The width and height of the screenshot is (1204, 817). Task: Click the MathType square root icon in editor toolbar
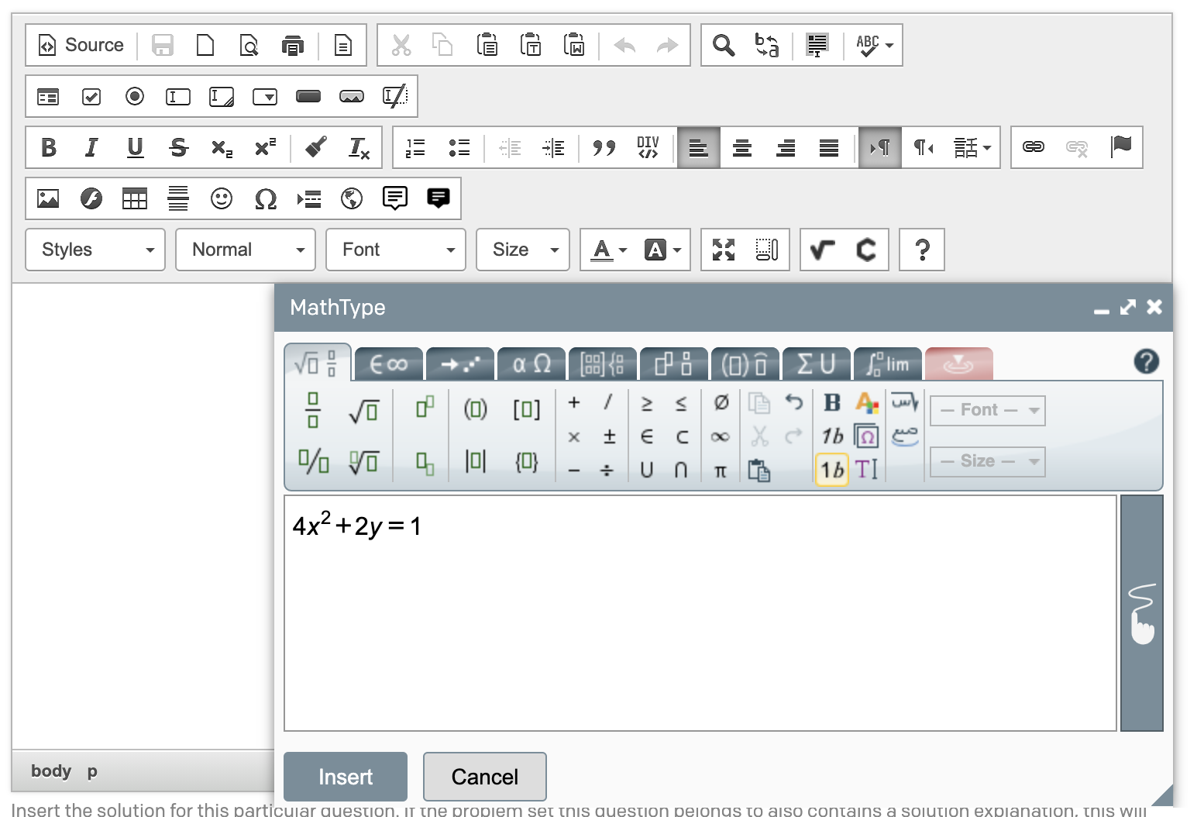pyautogui.click(x=823, y=250)
